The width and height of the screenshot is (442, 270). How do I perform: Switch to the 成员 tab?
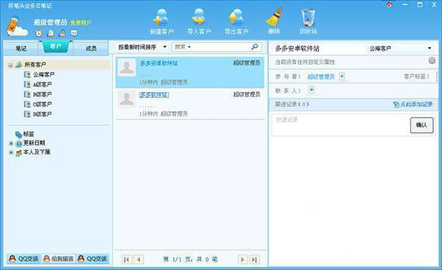(91, 49)
